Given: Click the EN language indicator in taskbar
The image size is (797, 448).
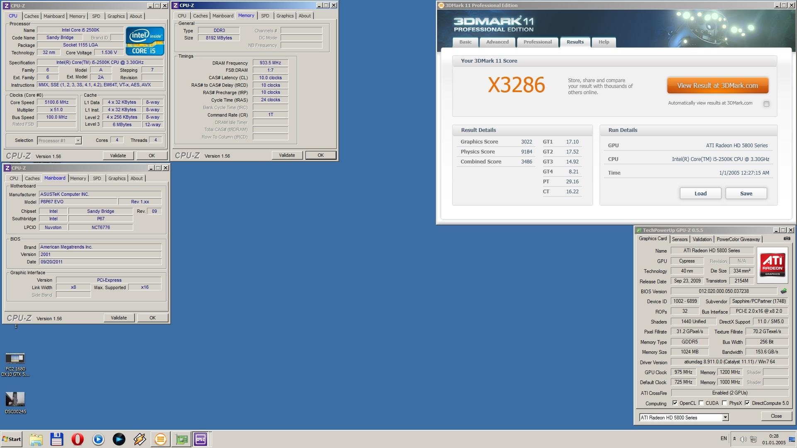Looking at the screenshot, I should (724, 438).
